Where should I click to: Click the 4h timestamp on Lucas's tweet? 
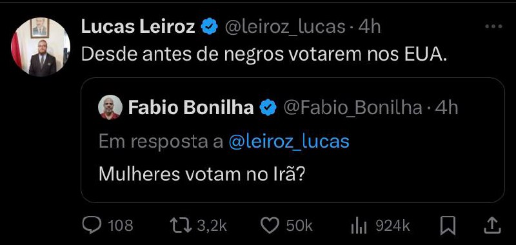click(369, 27)
